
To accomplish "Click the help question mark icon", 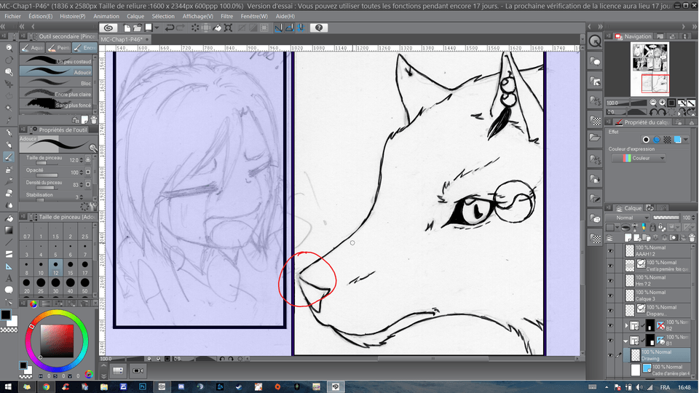I will pyautogui.click(x=318, y=28).
